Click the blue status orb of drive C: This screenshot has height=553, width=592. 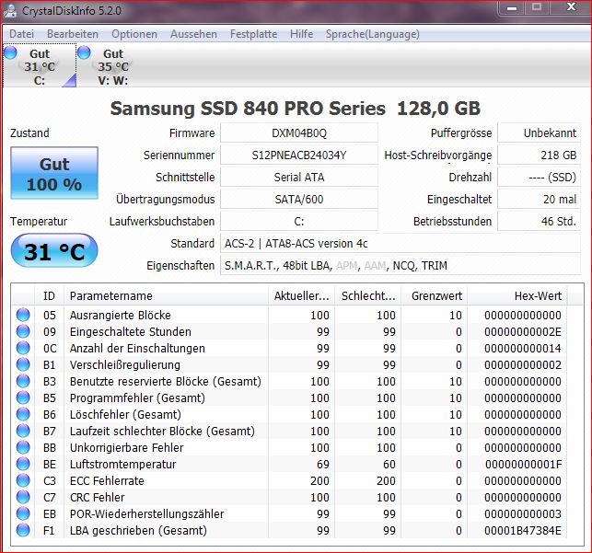click(10, 52)
